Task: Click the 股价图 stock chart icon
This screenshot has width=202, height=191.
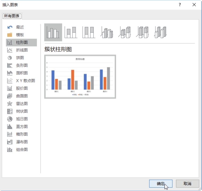Action: click(10, 88)
